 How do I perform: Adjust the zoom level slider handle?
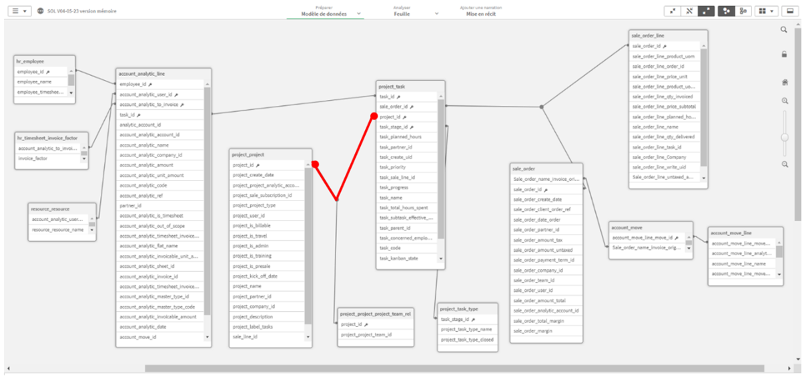pos(785,137)
